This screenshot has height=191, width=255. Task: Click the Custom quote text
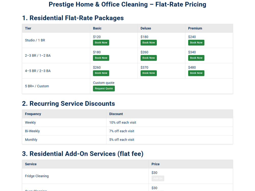tap(104, 83)
